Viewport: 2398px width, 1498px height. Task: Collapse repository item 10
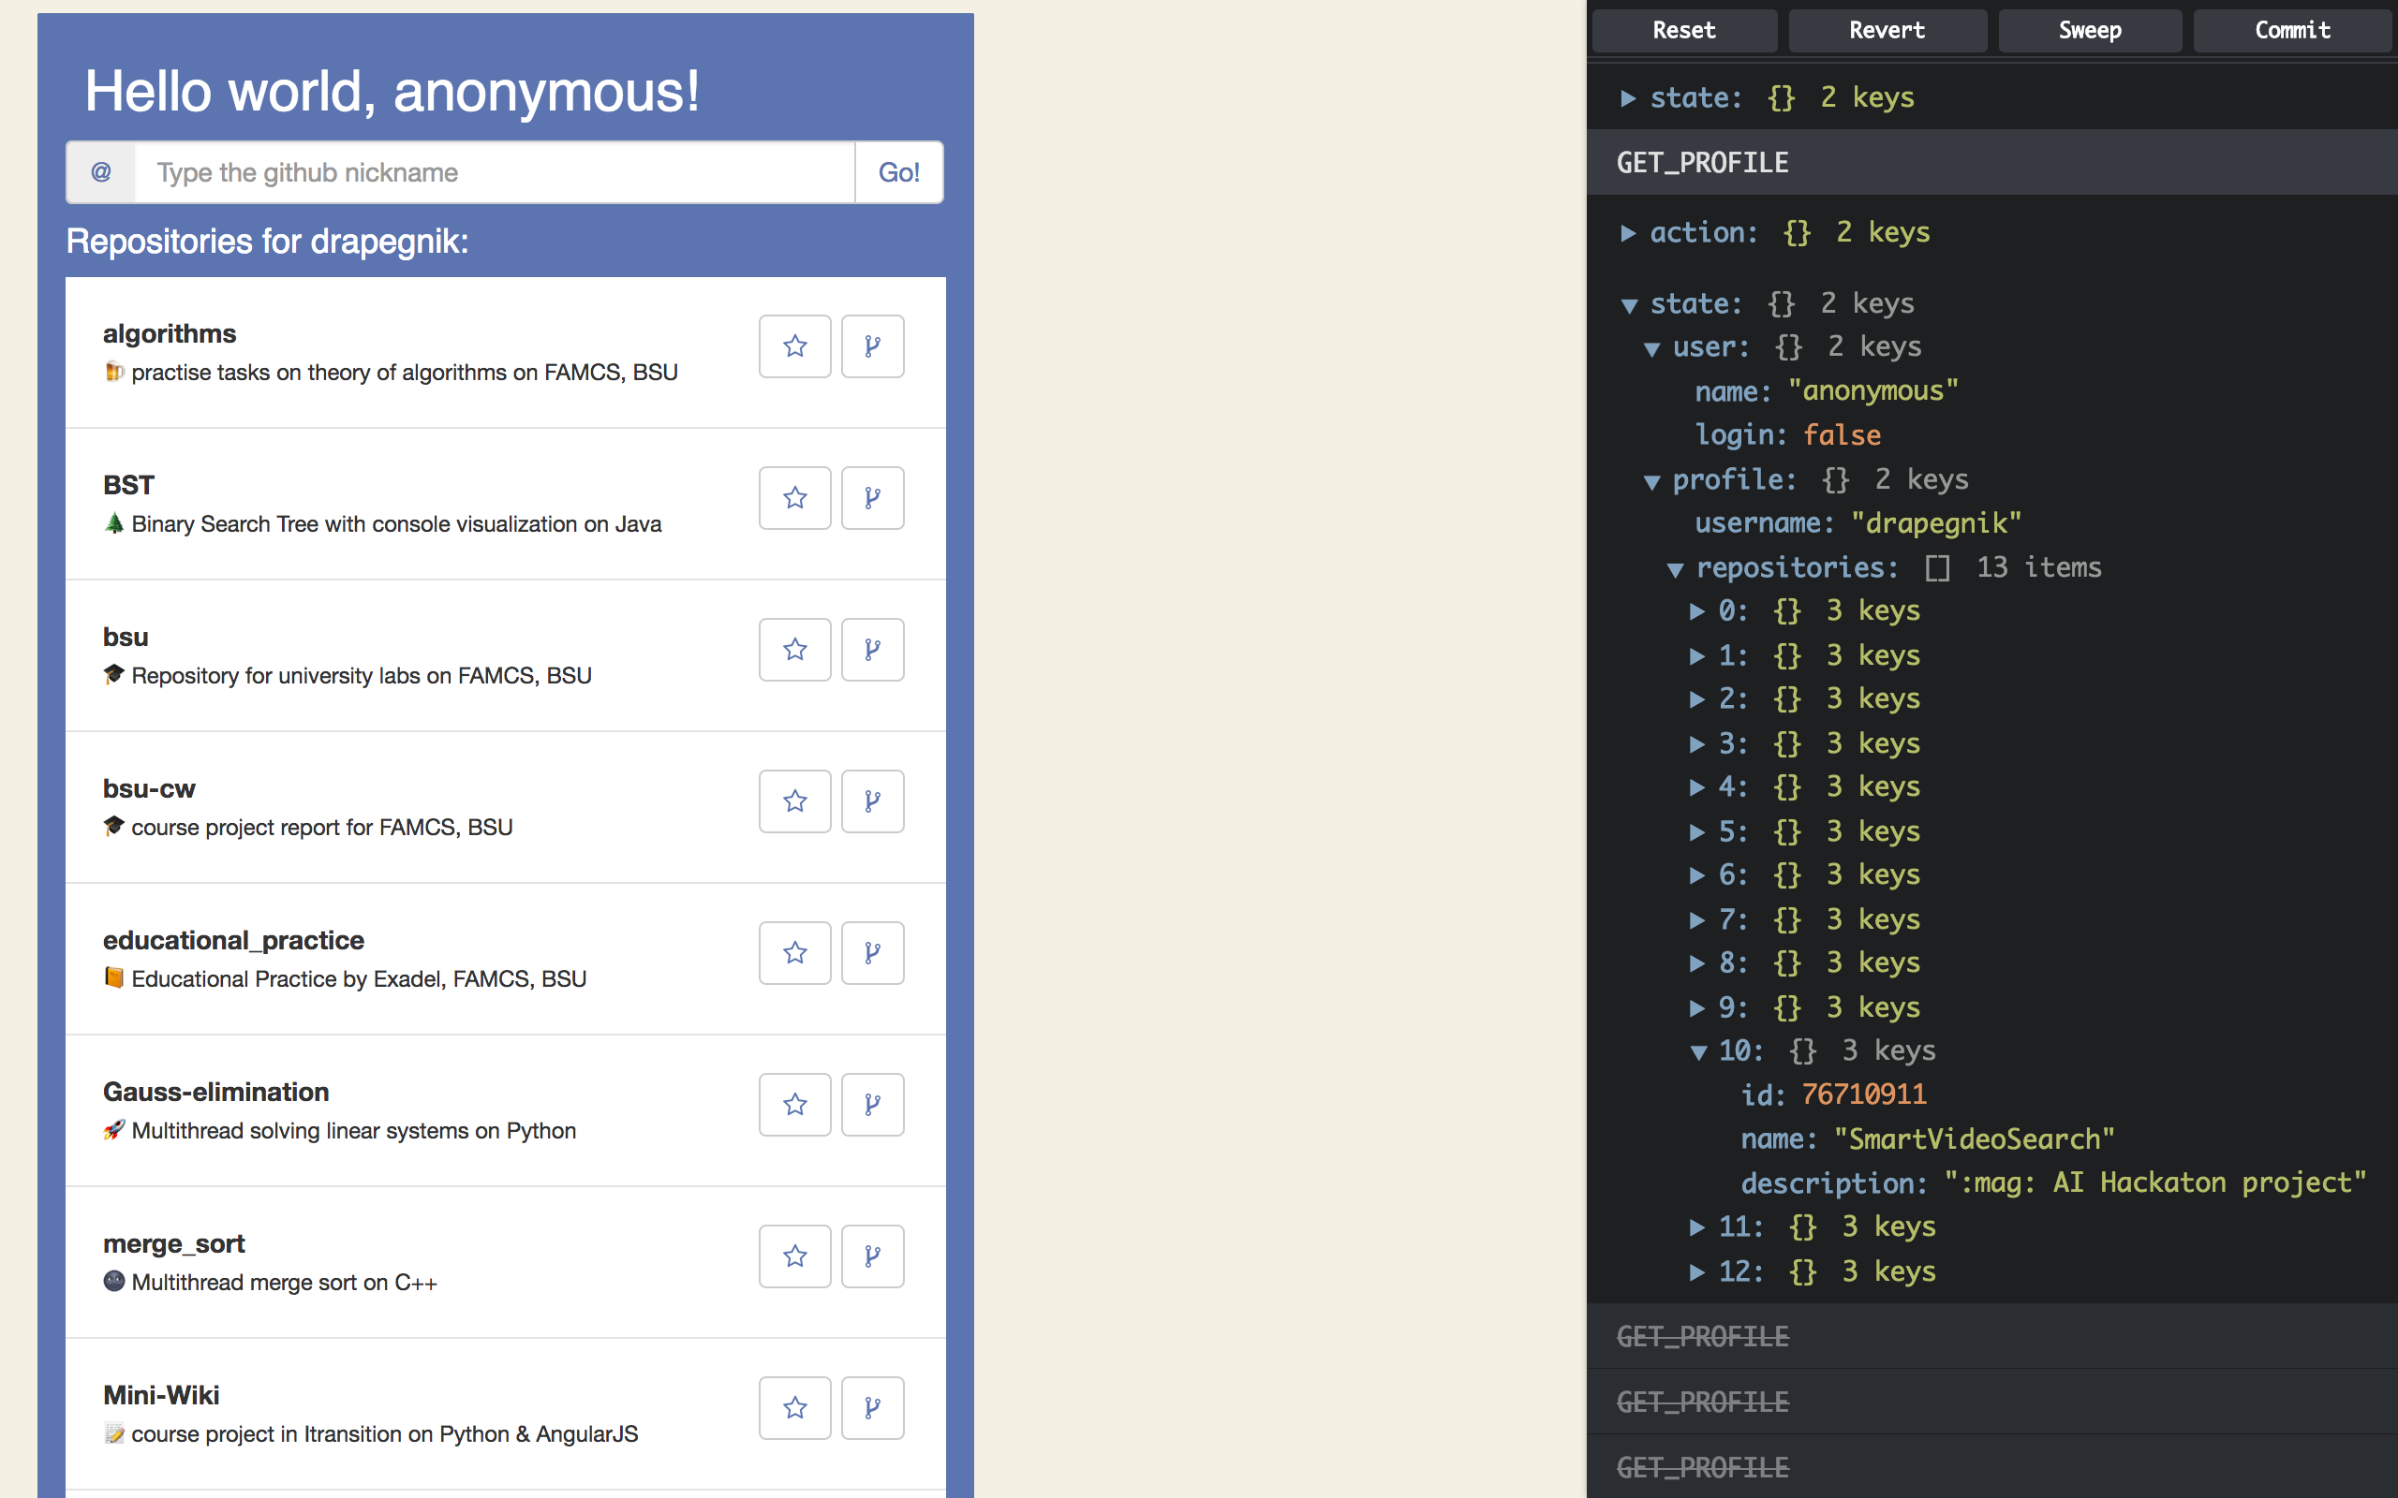pyautogui.click(x=1698, y=1052)
